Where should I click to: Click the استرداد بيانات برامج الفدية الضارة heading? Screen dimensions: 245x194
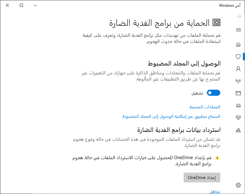[179, 130]
